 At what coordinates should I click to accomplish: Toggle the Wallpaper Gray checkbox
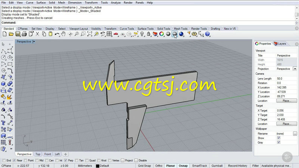tap(279, 142)
